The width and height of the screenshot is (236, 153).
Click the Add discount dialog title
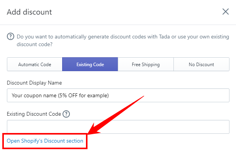(29, 12)
